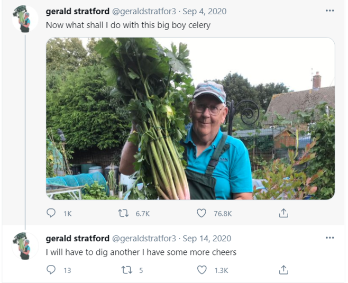
Task: Open the Sep 4, 2020 timestamp link
Action: (203, 11)
